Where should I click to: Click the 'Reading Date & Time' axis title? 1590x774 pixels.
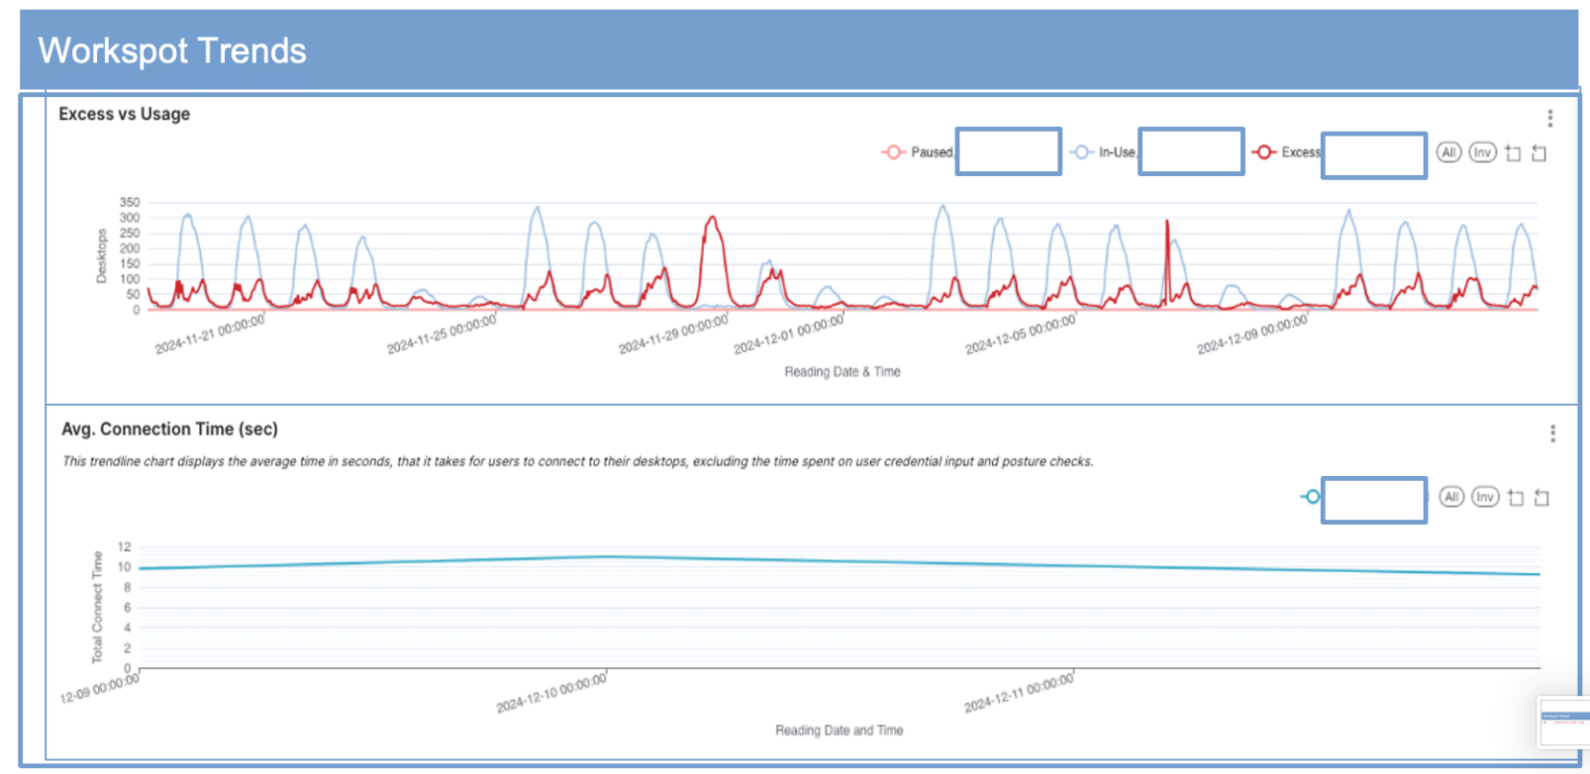pos(842,372)
